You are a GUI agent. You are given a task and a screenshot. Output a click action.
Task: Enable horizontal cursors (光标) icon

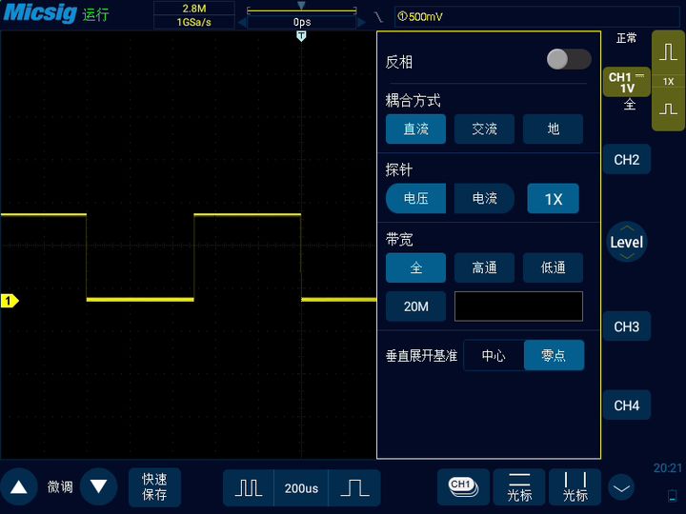pos(519,487)
